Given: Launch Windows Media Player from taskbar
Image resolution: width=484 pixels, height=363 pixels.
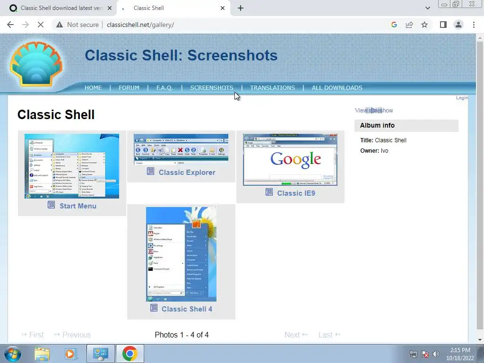Looking at the screenshot, I should [70, 354].
